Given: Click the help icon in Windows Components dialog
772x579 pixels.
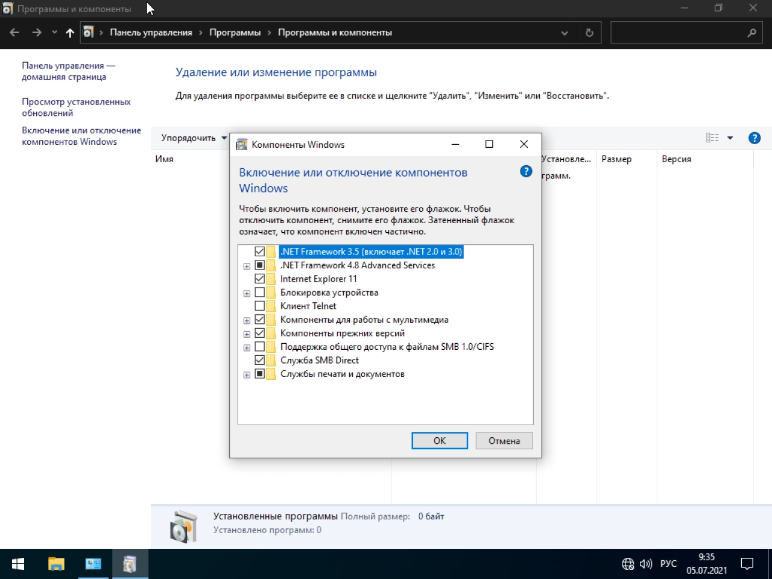Looking at the screenshot, I should [x=526, y=171].
